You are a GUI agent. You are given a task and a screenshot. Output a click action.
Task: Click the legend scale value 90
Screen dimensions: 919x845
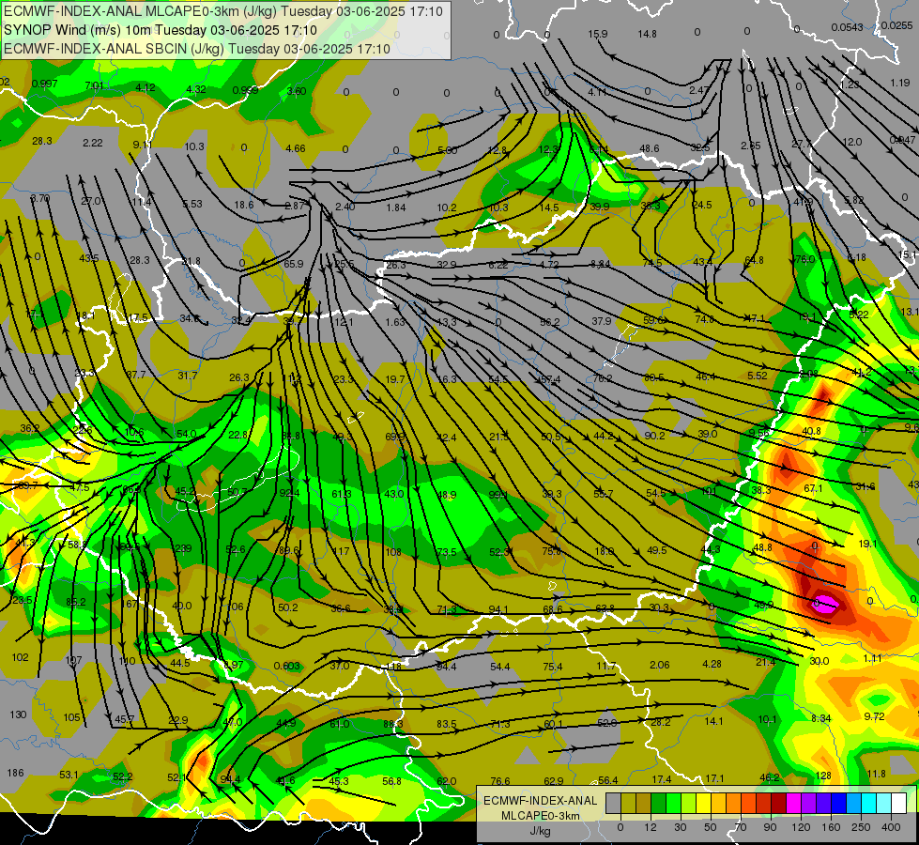coord(771,827)
